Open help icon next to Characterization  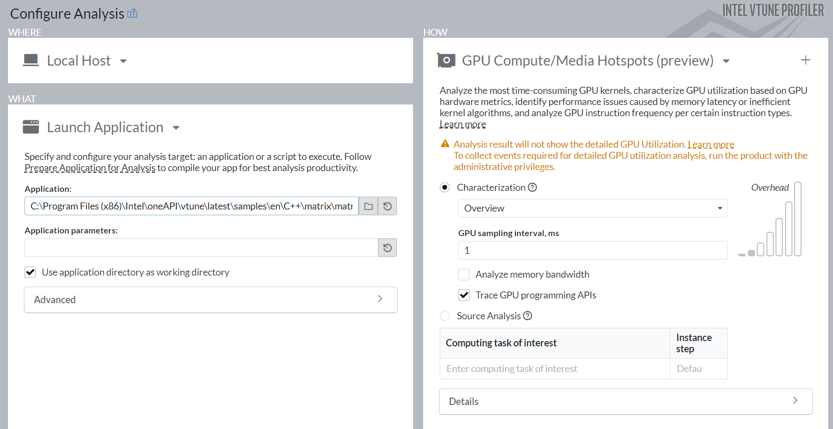[532, 188]
